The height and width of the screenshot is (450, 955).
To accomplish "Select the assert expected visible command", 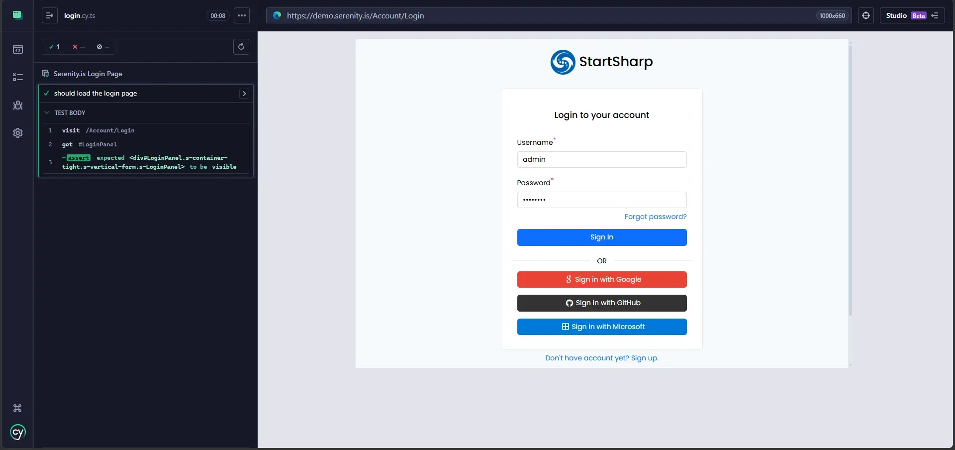I will coord(146,162).
